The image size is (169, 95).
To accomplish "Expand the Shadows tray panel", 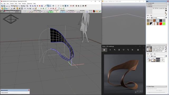I will coord(157,5).
